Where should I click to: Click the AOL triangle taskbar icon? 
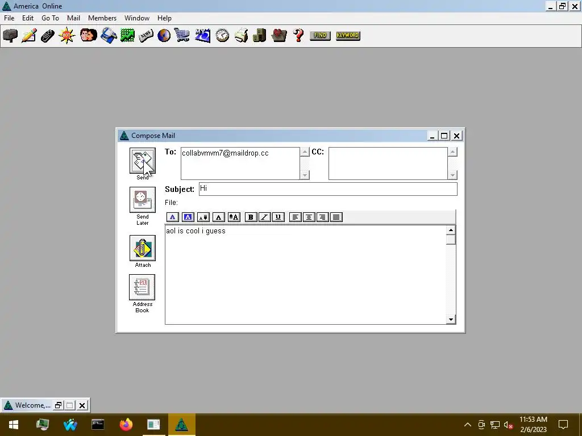tap(182, 425)
